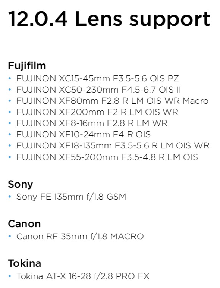Select the FUJINON XF200mm F2 list item
The width and height of the screenshot is (220, 288).
(x=97, y=112)
